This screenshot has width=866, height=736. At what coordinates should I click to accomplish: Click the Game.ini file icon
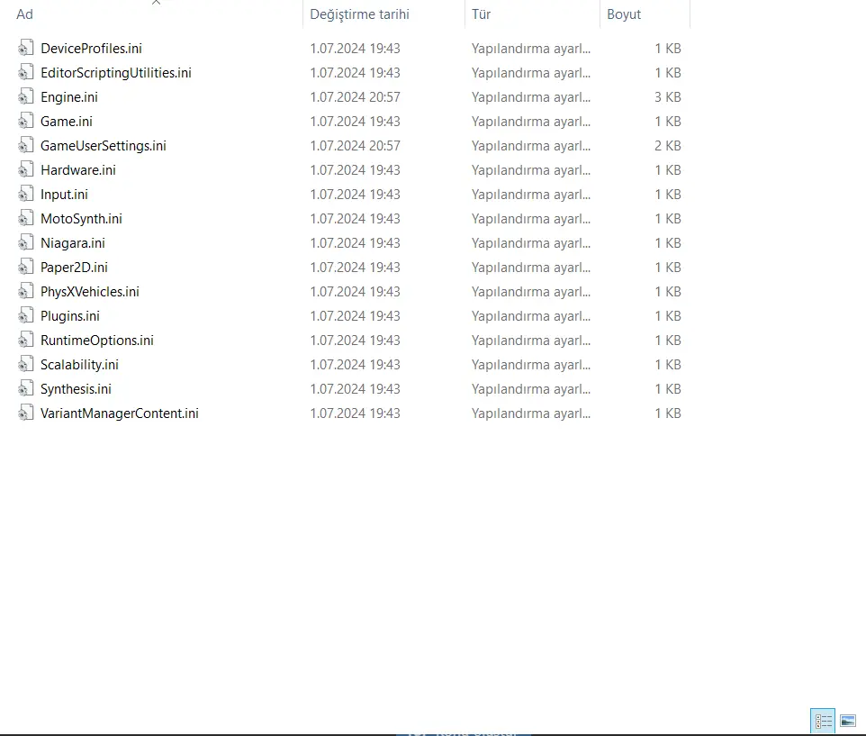[x=25, y=121]
